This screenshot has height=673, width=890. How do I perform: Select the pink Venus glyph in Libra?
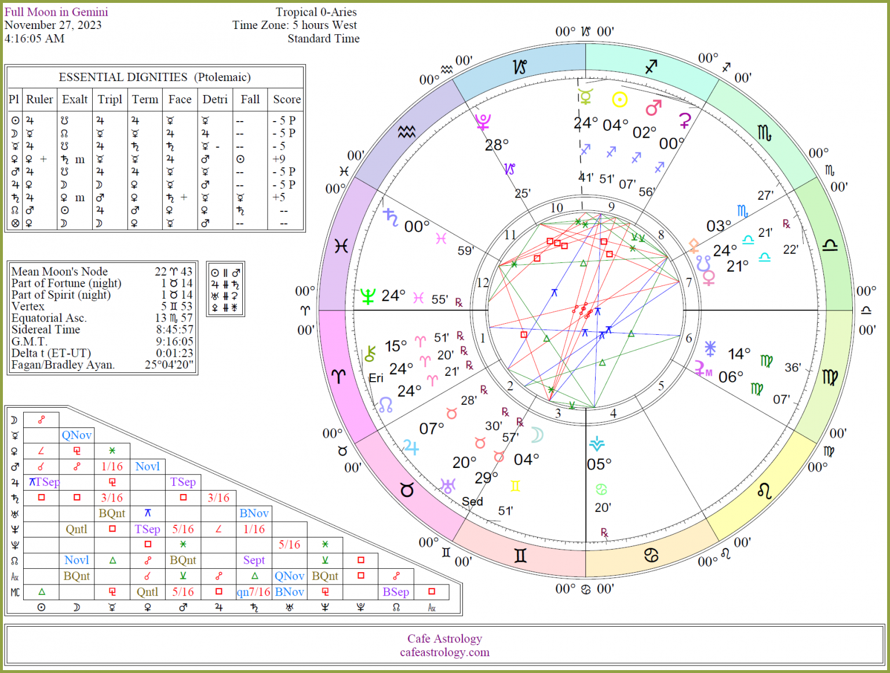point(709,279)
